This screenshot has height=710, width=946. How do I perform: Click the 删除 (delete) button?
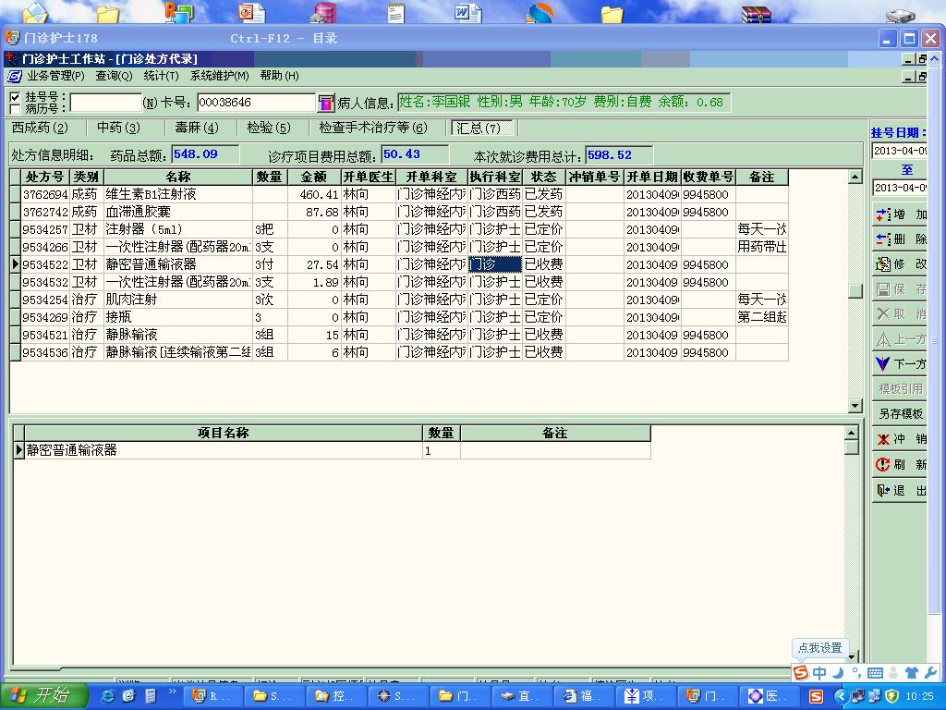point(900,239)
